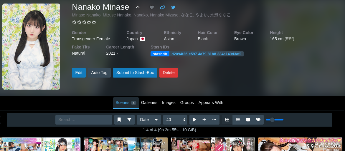Open saved filters bookmark icon
This screenshot has height=151, width=345.
coord(119,120)
